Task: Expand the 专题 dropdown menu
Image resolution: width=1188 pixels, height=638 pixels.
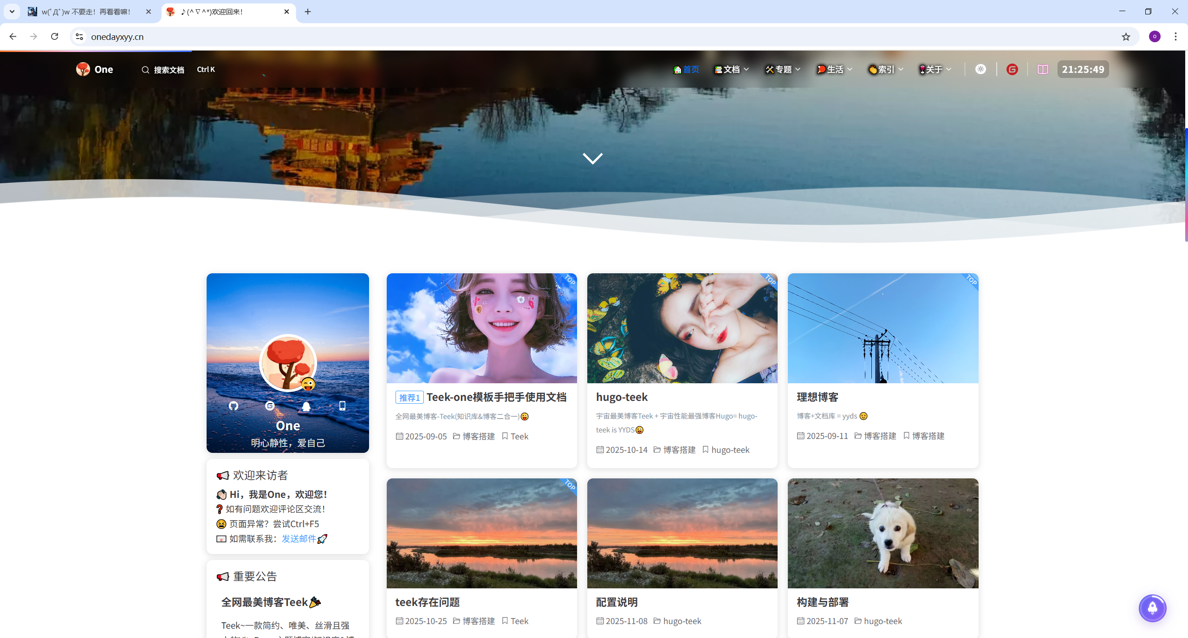Action: [783, 70]
